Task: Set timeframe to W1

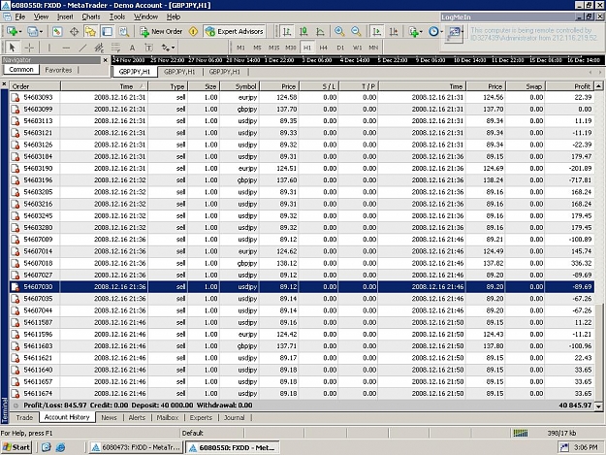Action: click(x=357, y=48)
